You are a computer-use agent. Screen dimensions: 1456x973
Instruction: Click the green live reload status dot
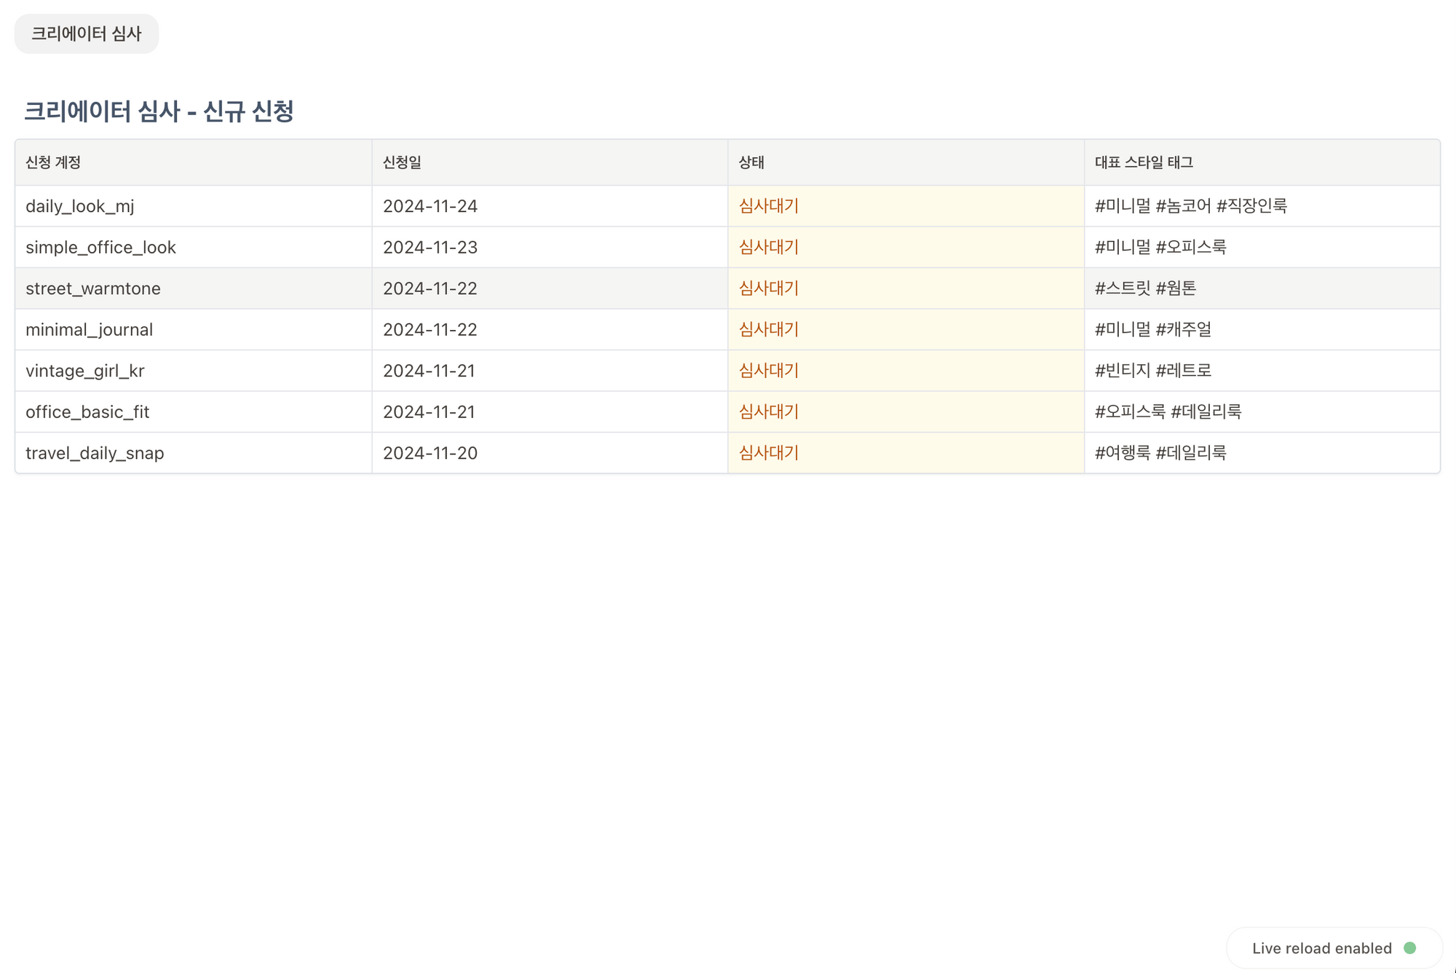coord(1409,948)
